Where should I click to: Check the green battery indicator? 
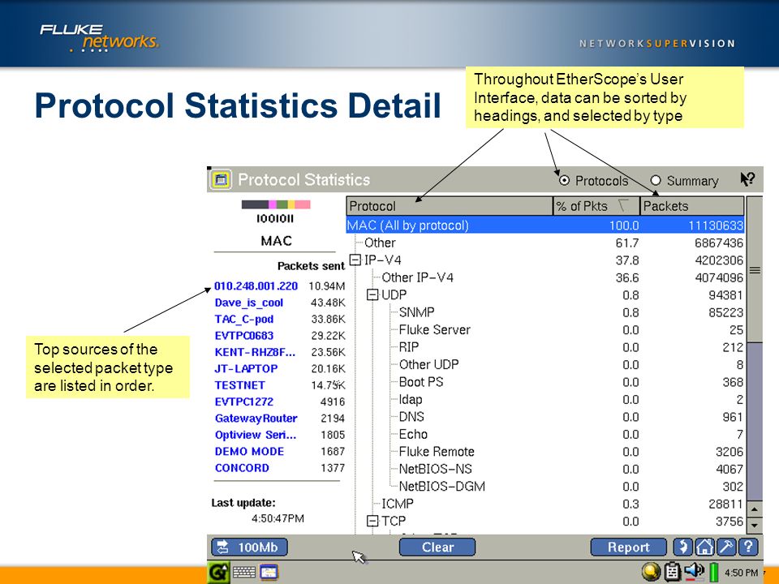pyautogui.click(x=714, y=572)
